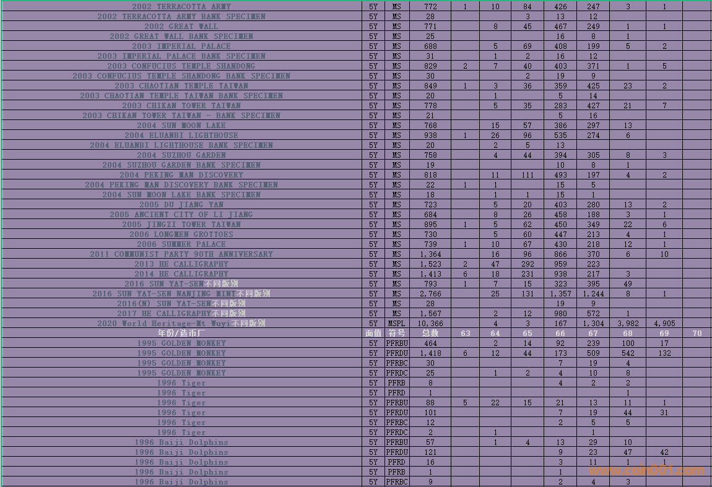Click the "年份/造币厂" header cell
This screenshot has height=487, width=712.
pyautogui.click(x=181, y=333)
